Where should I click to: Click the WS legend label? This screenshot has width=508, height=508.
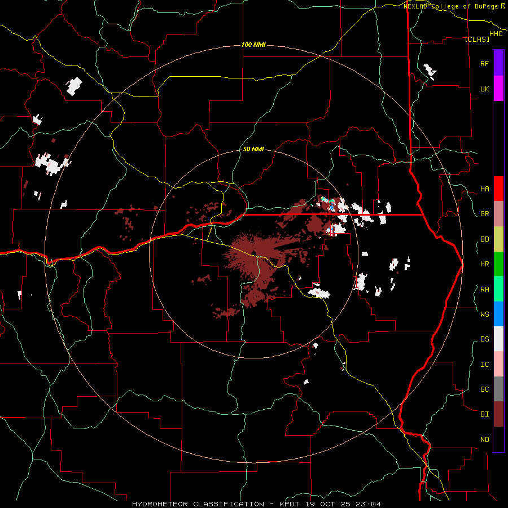tap(484, 314)
